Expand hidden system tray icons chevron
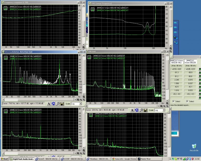Image resolution: width=201 pixels, height=161 pixels. coord(170,159)
